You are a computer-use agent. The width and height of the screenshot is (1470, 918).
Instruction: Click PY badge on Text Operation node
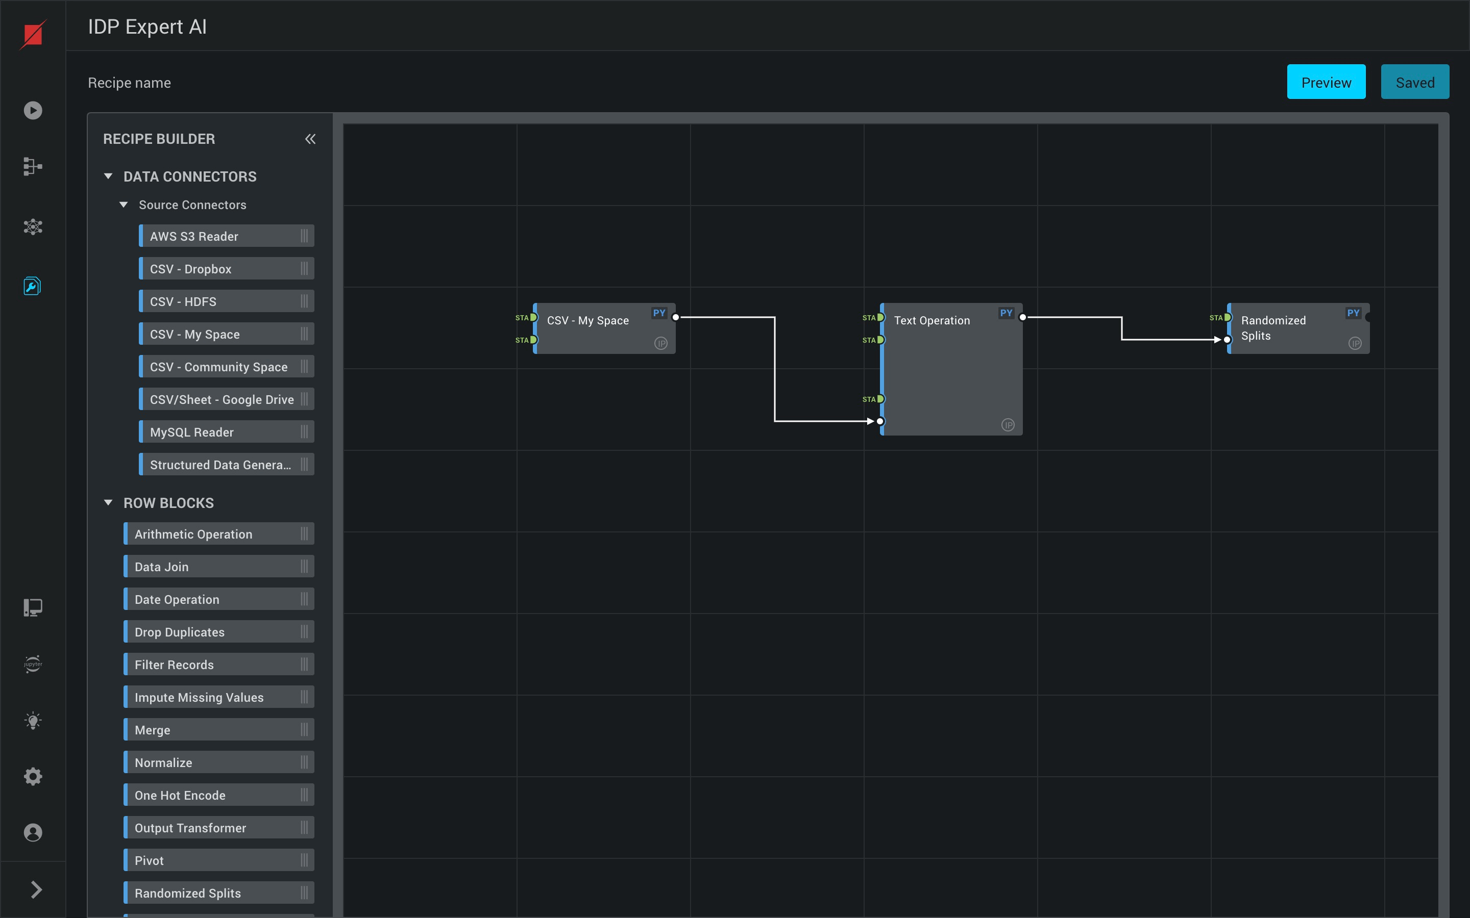click(x=1006, y=313)
